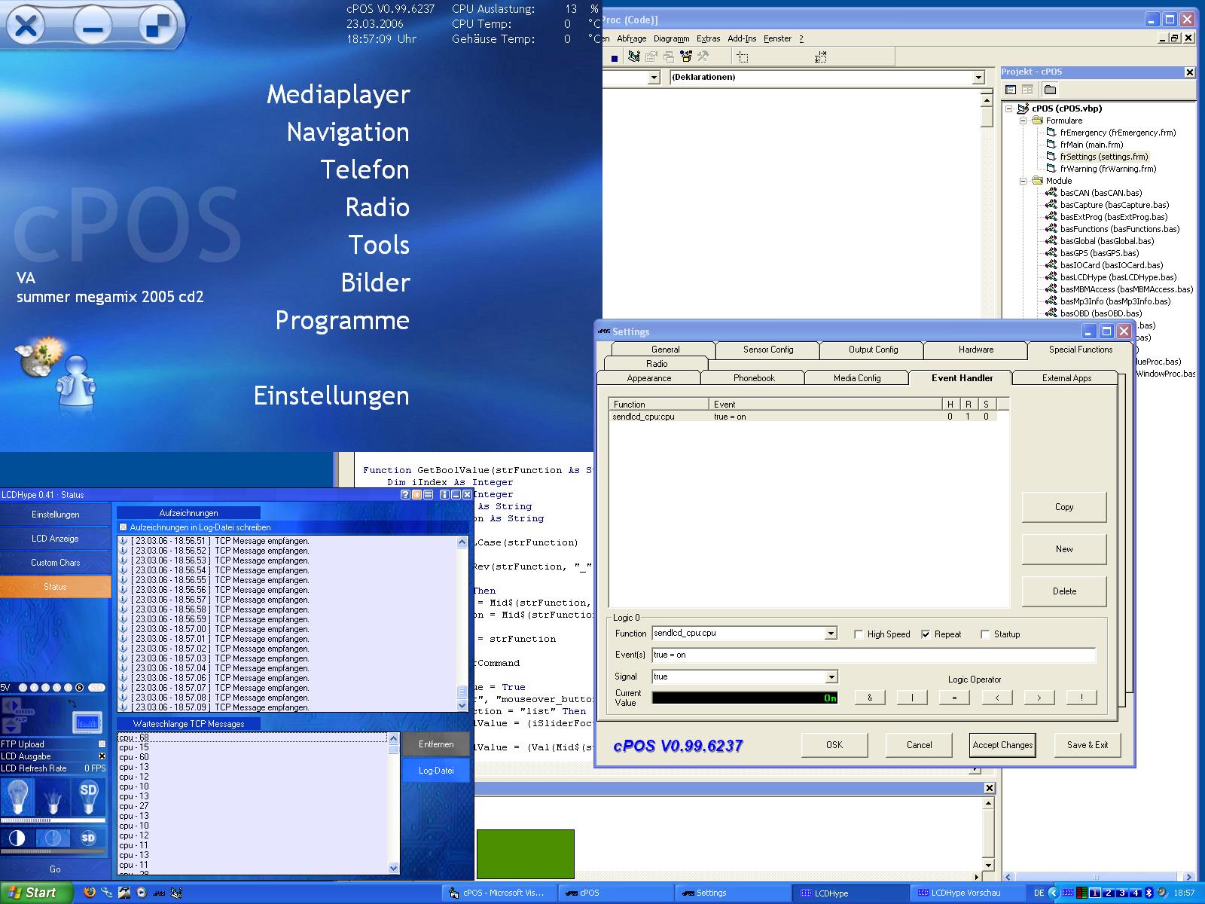
Task: Click the Object Browser icon in VB toolbar
Action: [686, 56]
